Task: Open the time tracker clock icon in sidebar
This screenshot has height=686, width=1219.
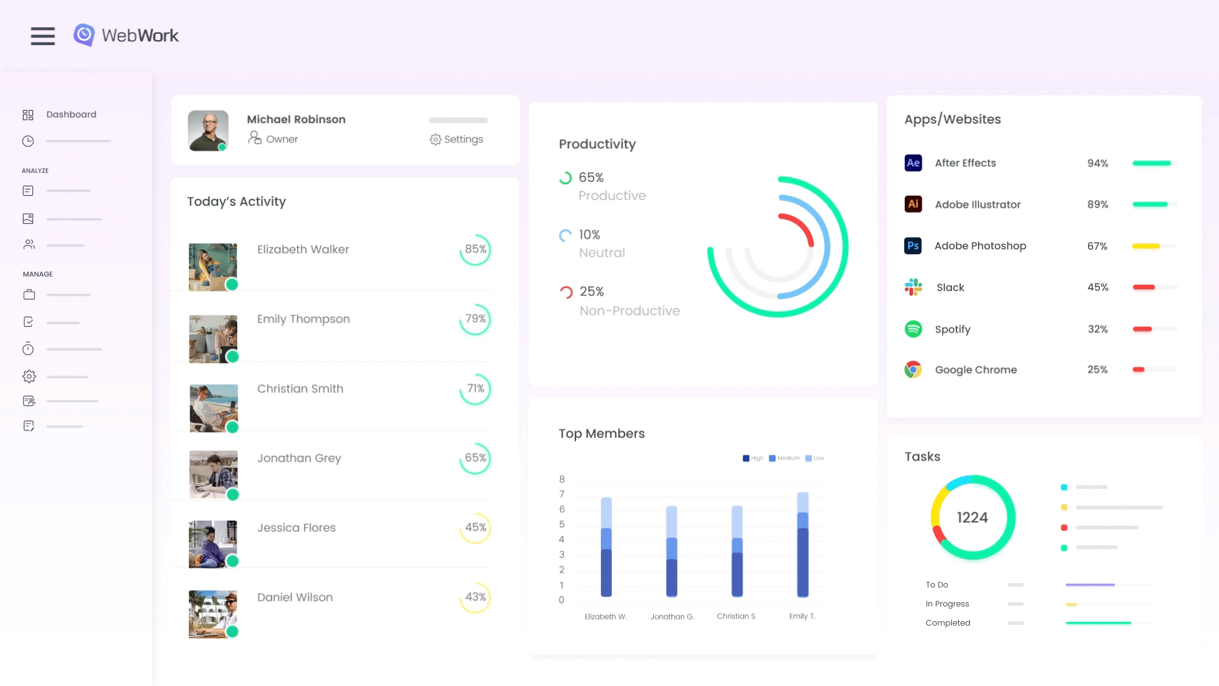Action: tap(27, 141)
